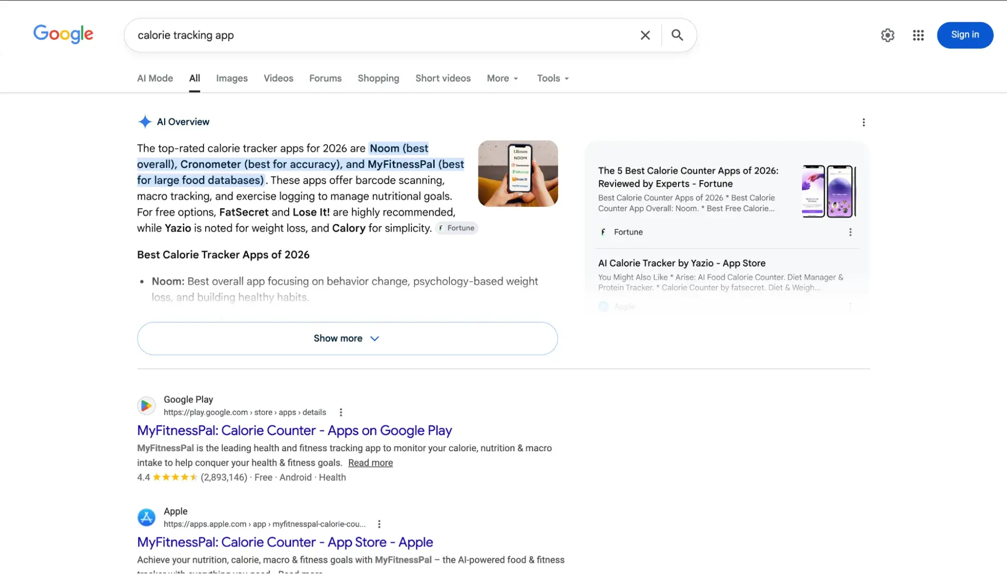The width and height of the screenshot is (1007, 574).
Task: Click the Apple App Store favicon
Action: click(146, 517)
